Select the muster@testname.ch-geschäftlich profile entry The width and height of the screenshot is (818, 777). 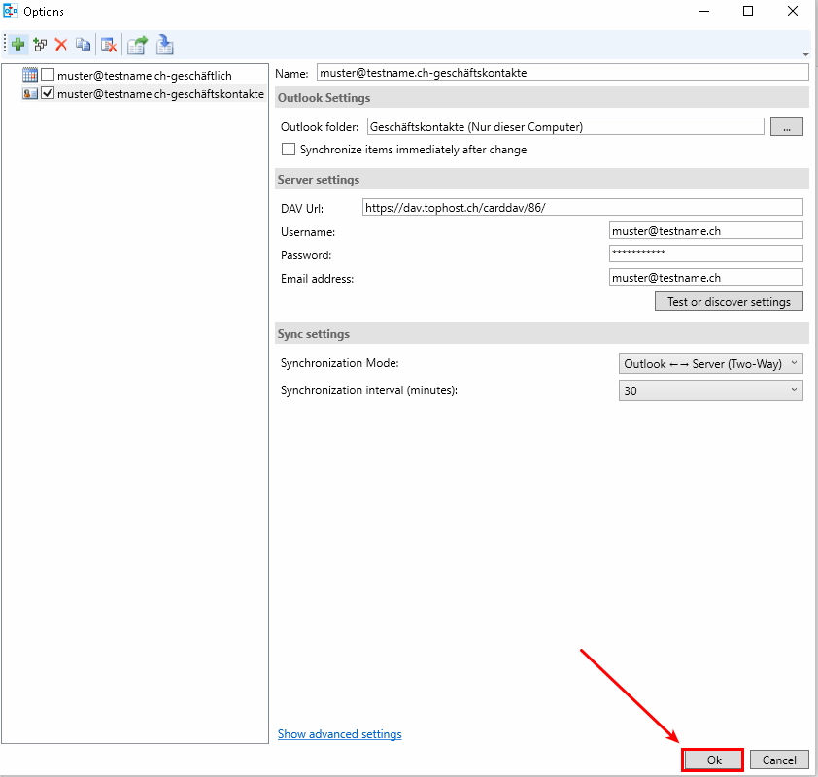click(144, 75)
